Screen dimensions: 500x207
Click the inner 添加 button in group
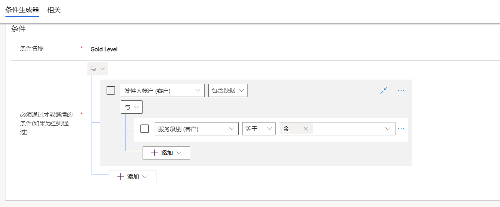pyautogui.click(x=166, y=153)
